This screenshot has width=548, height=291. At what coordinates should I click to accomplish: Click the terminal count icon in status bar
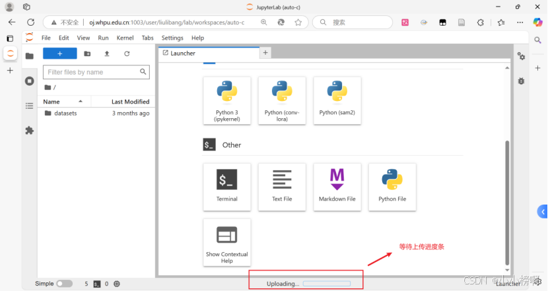coord(97,284)
